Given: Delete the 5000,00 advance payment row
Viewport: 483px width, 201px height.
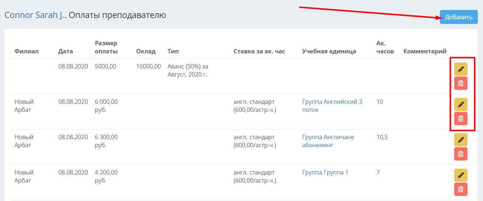Looking at the screenshot, I should tap(460, 83).
